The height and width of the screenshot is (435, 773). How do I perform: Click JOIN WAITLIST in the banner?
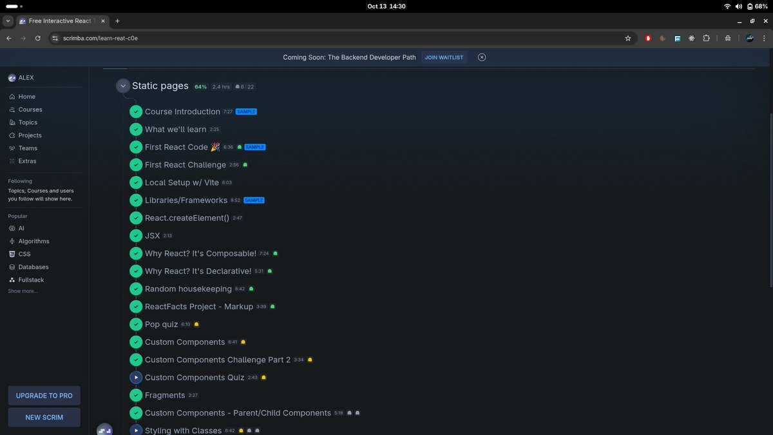click(x=444, y=57)
